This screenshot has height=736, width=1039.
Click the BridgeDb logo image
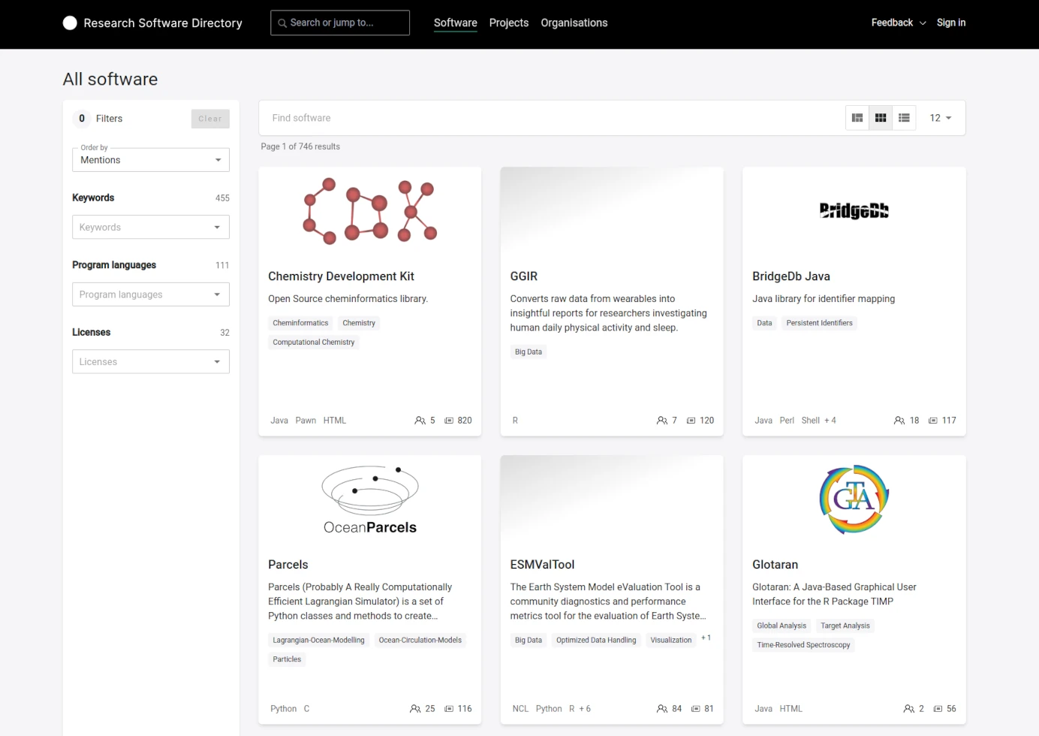tap(854, 211)
